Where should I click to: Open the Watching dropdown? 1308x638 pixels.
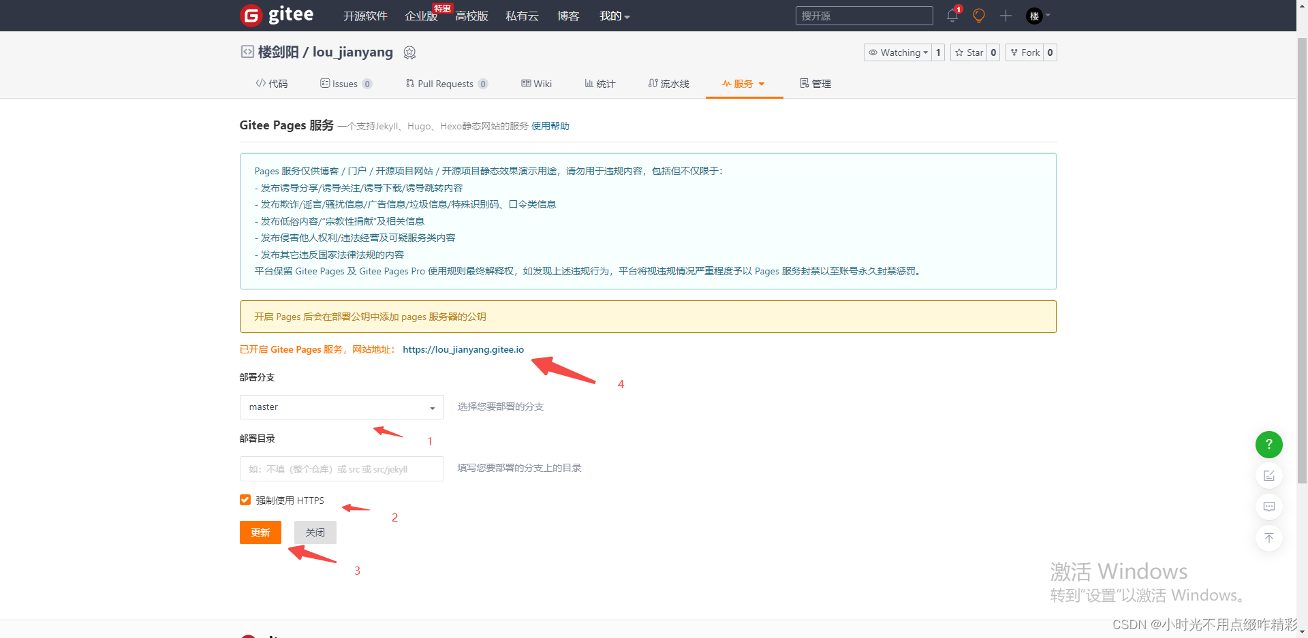pyautogui.click(x=898, y=52)
